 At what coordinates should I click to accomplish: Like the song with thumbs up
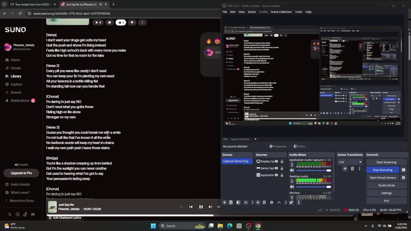click(121, 22)
